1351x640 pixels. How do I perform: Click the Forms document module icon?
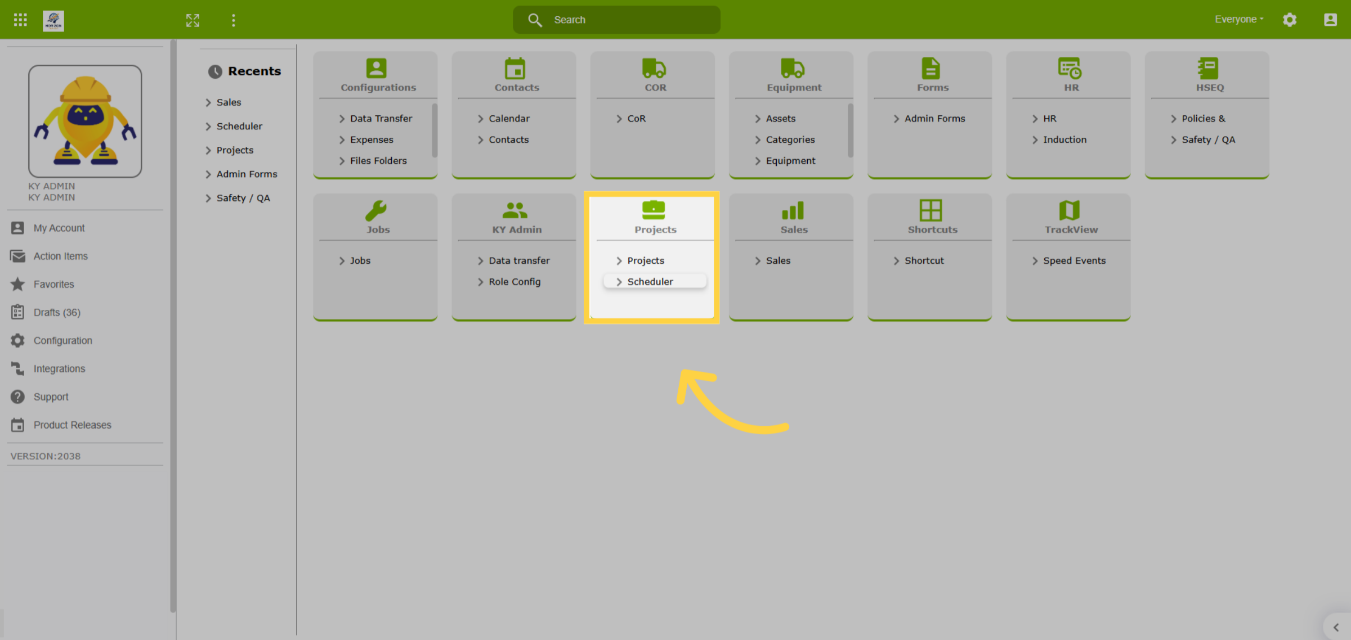point(931,68)
